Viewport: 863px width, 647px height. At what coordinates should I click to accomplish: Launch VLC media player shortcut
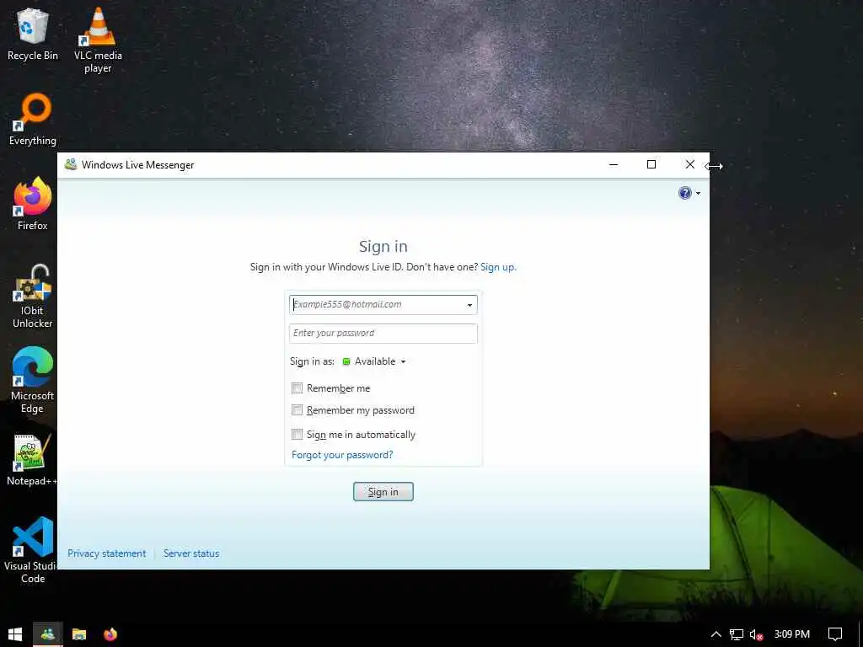click(x=98, y=40)
